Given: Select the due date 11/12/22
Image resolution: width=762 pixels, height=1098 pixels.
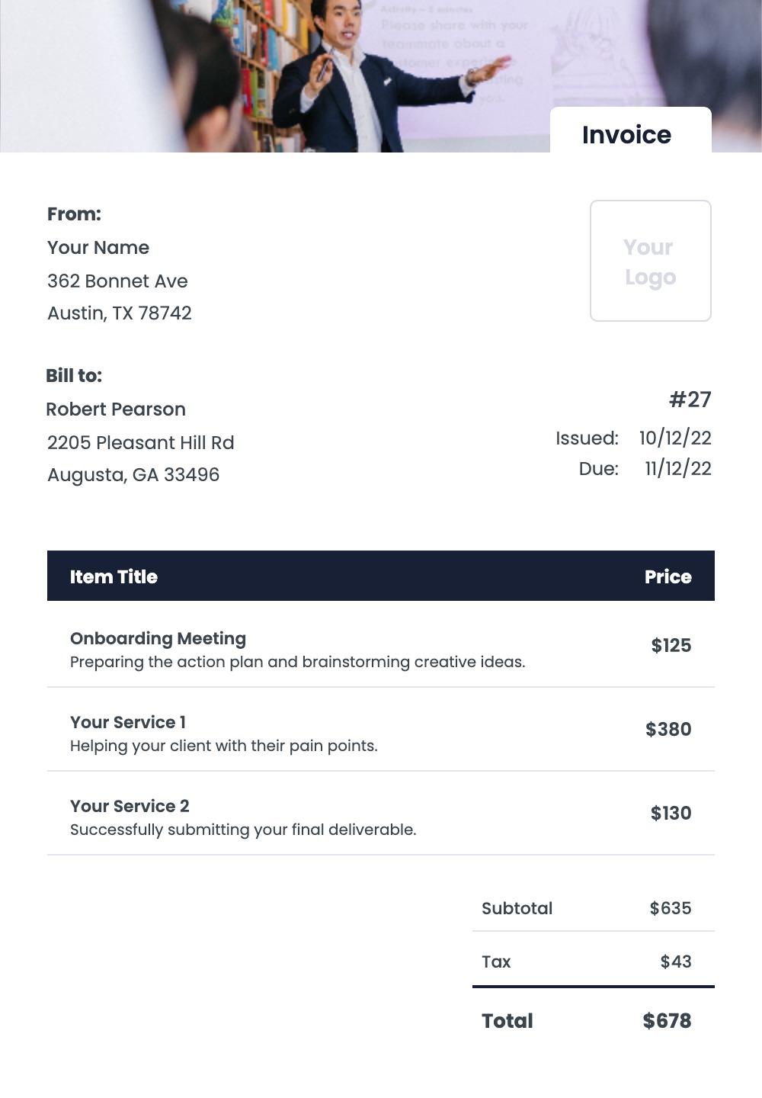Looking at the screenshot, I should click(678, 469).
